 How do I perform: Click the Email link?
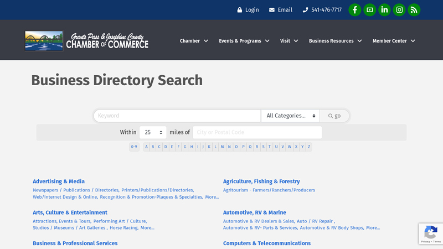[285, 10]
